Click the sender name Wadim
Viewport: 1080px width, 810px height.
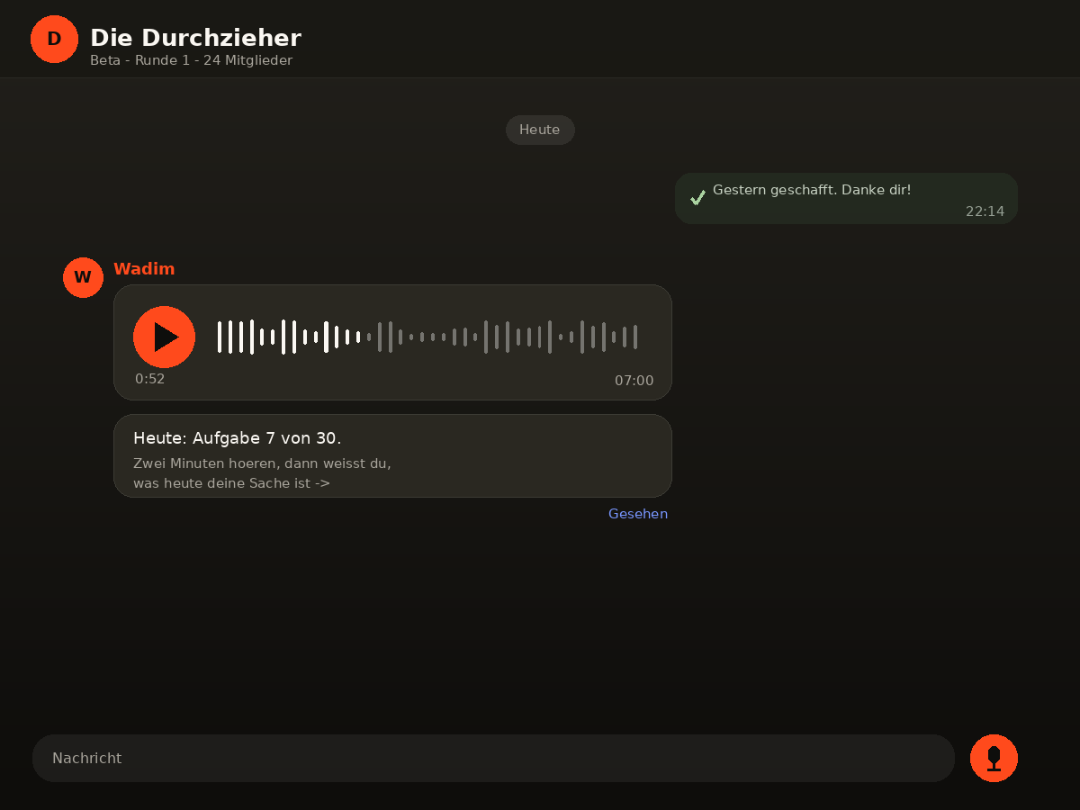[x=144, y=269]
